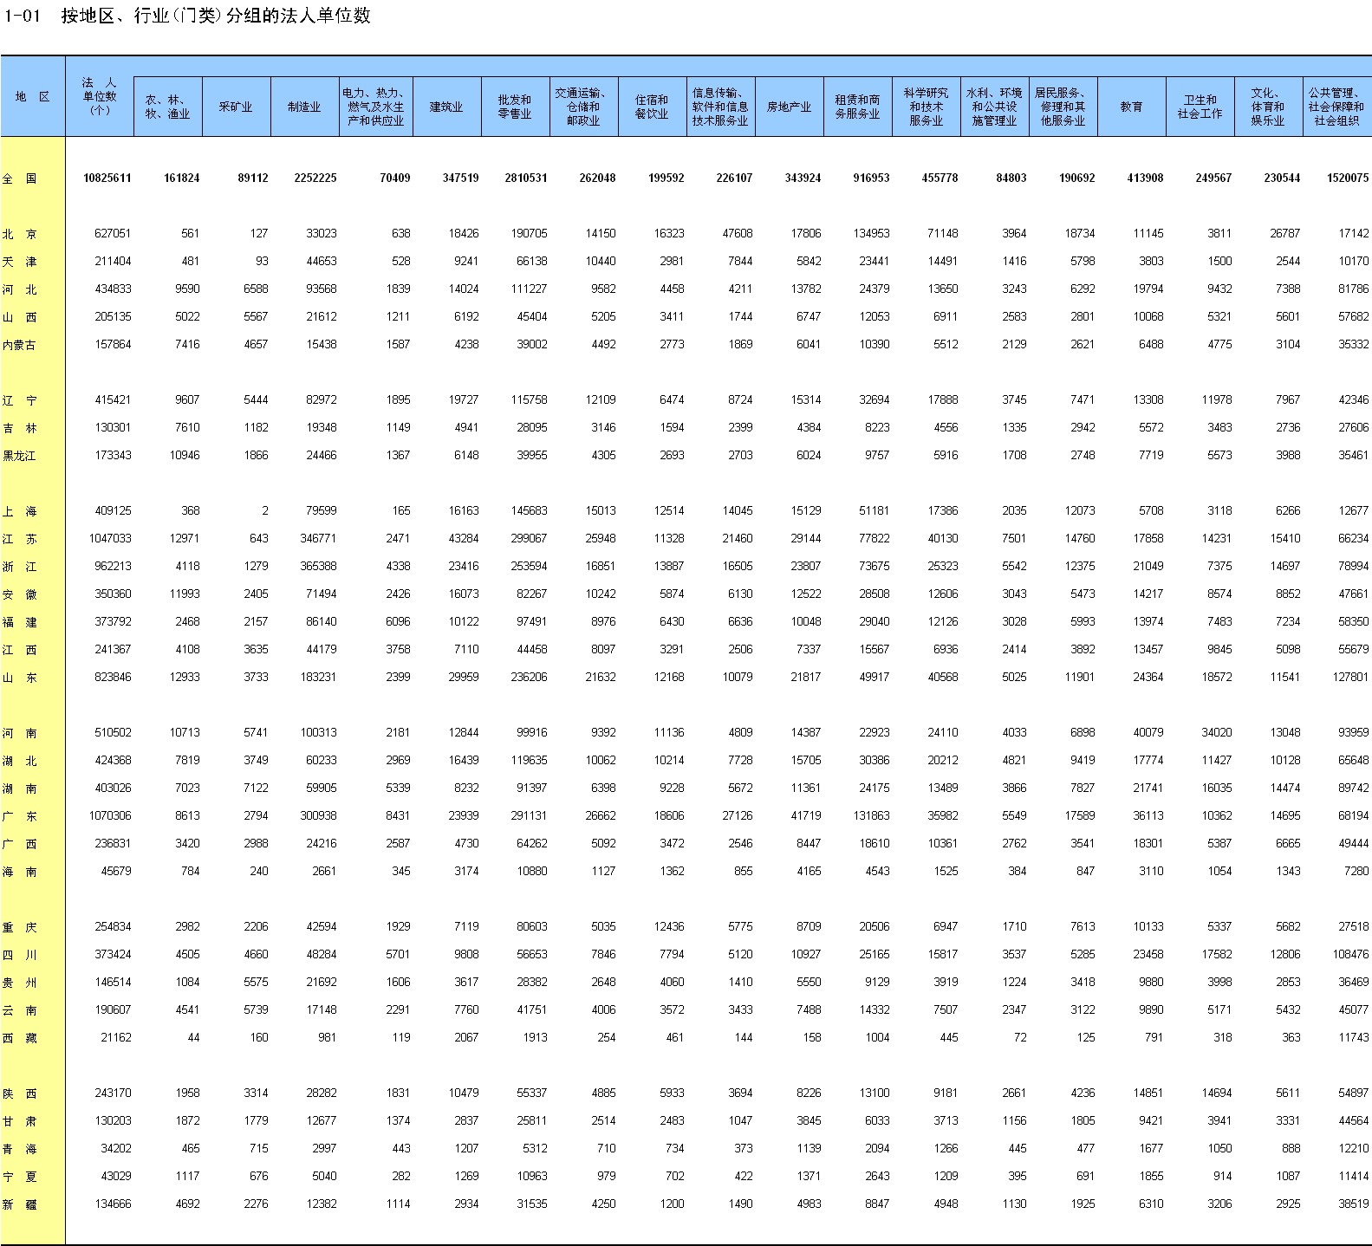Click Guangdong total cell 1070306
This screenshot has width=1372, height=1246.
tap(110, 815)
